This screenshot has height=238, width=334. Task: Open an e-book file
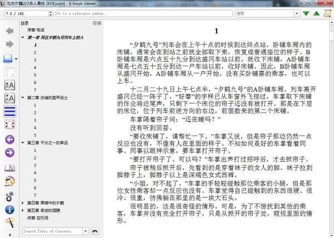coord(8,59)
